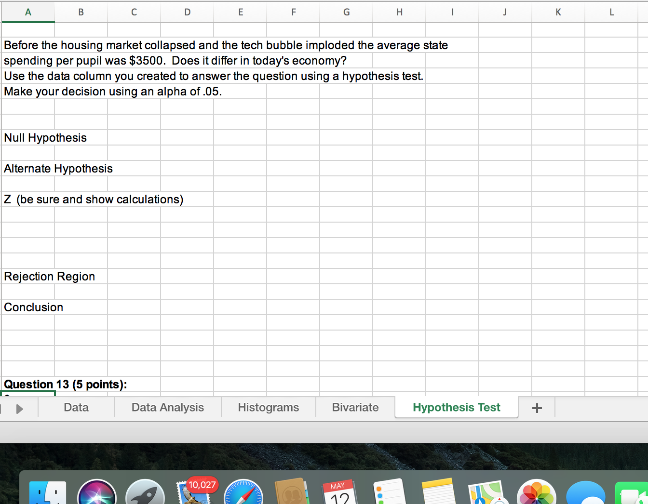Select column E header
Image resolution: width=648 pixels, height=504 pixels.
point(240,13)
